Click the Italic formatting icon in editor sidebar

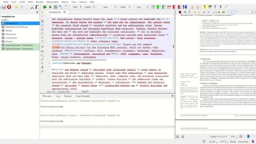tap(42, 25)
